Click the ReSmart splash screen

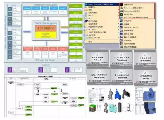pos(98,58)
